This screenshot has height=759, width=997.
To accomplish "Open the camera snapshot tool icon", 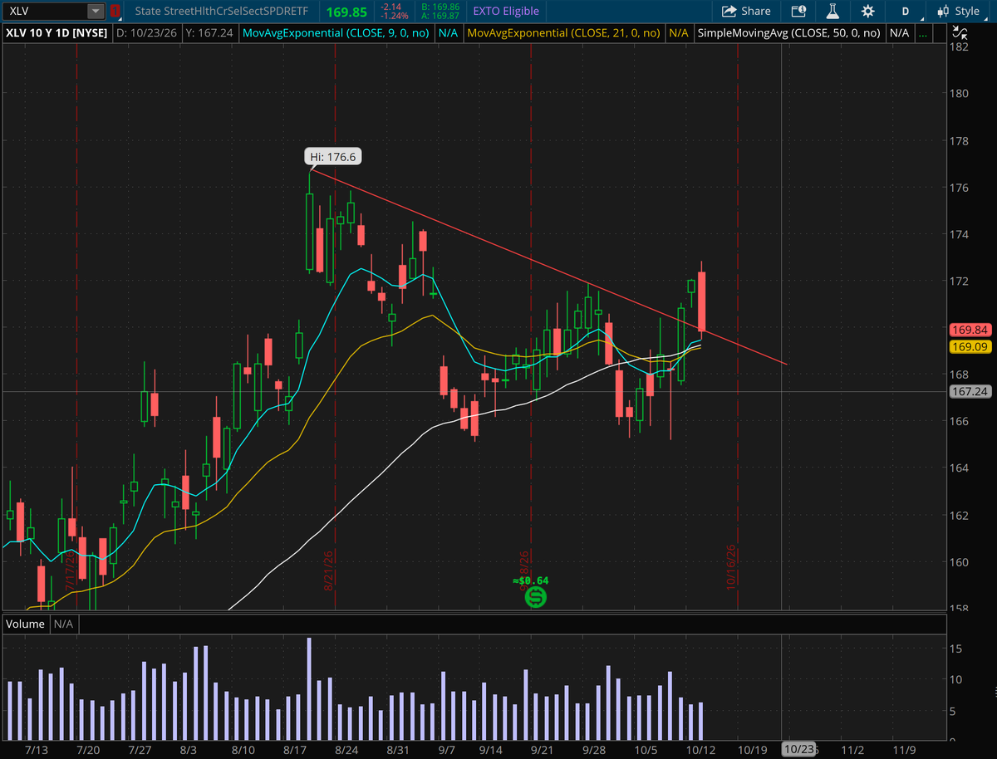I will 798,12.
